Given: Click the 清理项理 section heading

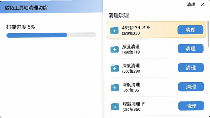Looking at the screenshot, I should (119, 15).
